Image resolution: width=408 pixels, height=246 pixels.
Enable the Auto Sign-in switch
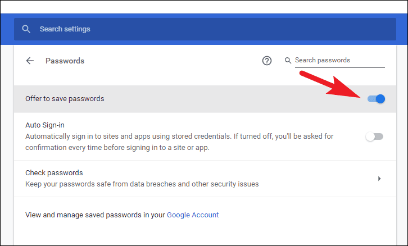(374, 136)
